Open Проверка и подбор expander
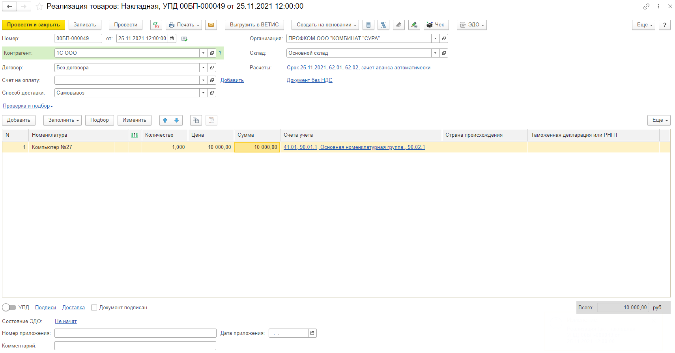 (28, 106)
